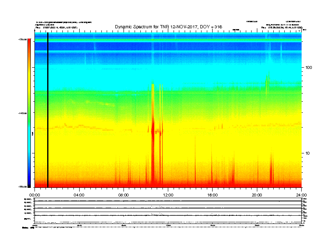Click the '04:00' time axis label
Screen dimensions: 325x251
[x=79, y=195]
